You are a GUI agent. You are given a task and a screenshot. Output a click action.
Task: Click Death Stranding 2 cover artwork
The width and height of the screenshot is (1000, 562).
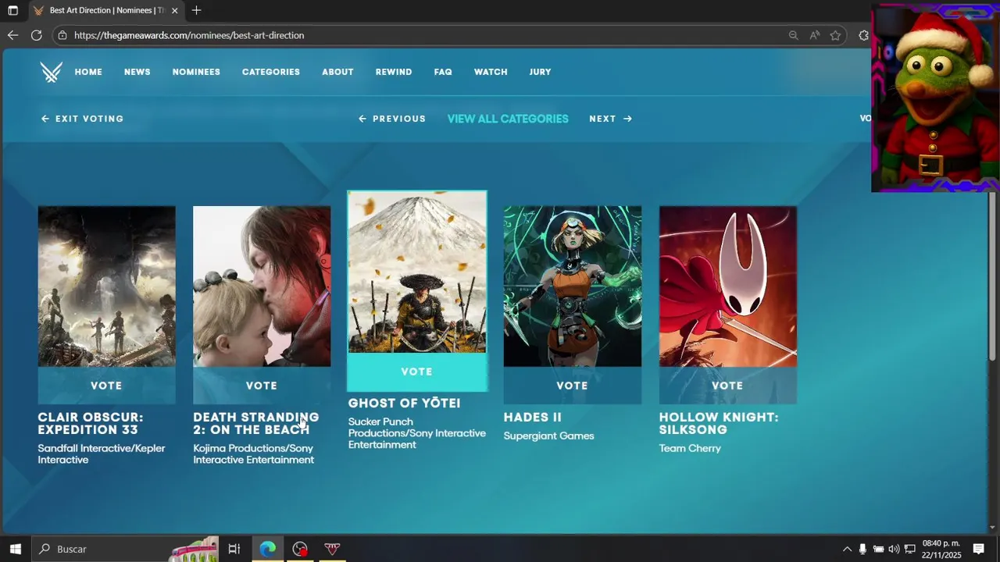262,286
